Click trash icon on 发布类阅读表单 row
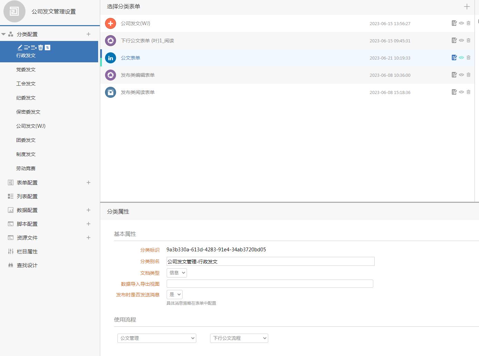Screen dimensions: 479x356 click(468, 92)
